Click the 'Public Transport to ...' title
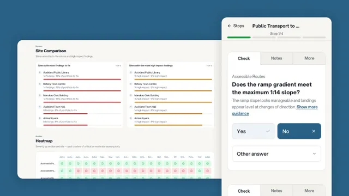Viewport: 349px width, 196px height. (x=276, y=26)
